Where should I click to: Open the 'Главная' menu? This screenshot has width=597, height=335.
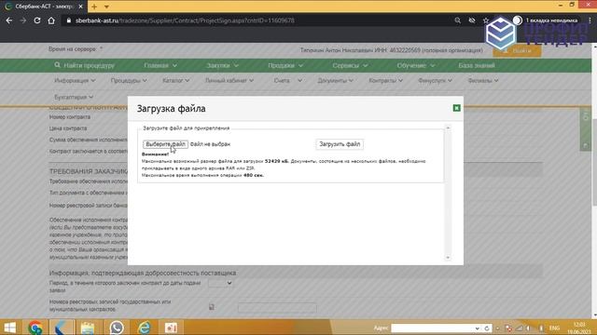(x=160, y=65)
